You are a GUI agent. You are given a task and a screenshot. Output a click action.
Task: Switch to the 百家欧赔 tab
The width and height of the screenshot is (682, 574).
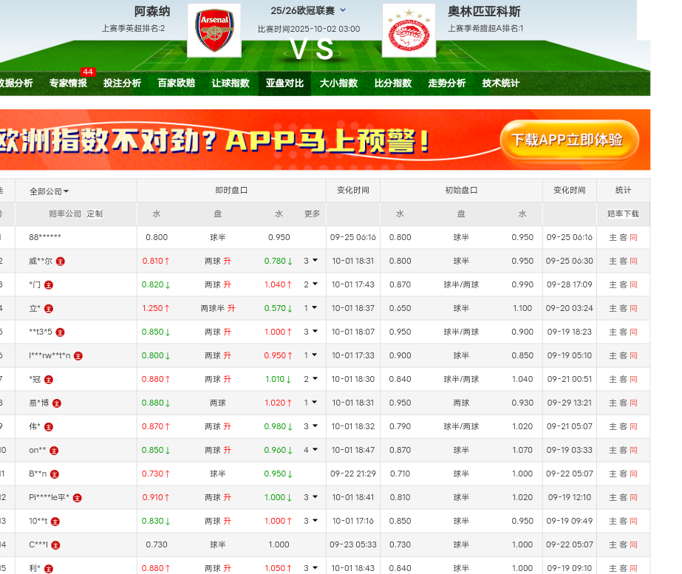[177, 83]
